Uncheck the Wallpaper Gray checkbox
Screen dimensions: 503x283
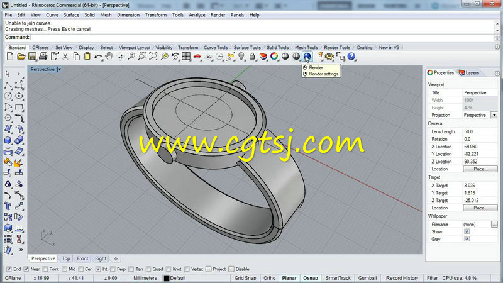tap(467, 239)
